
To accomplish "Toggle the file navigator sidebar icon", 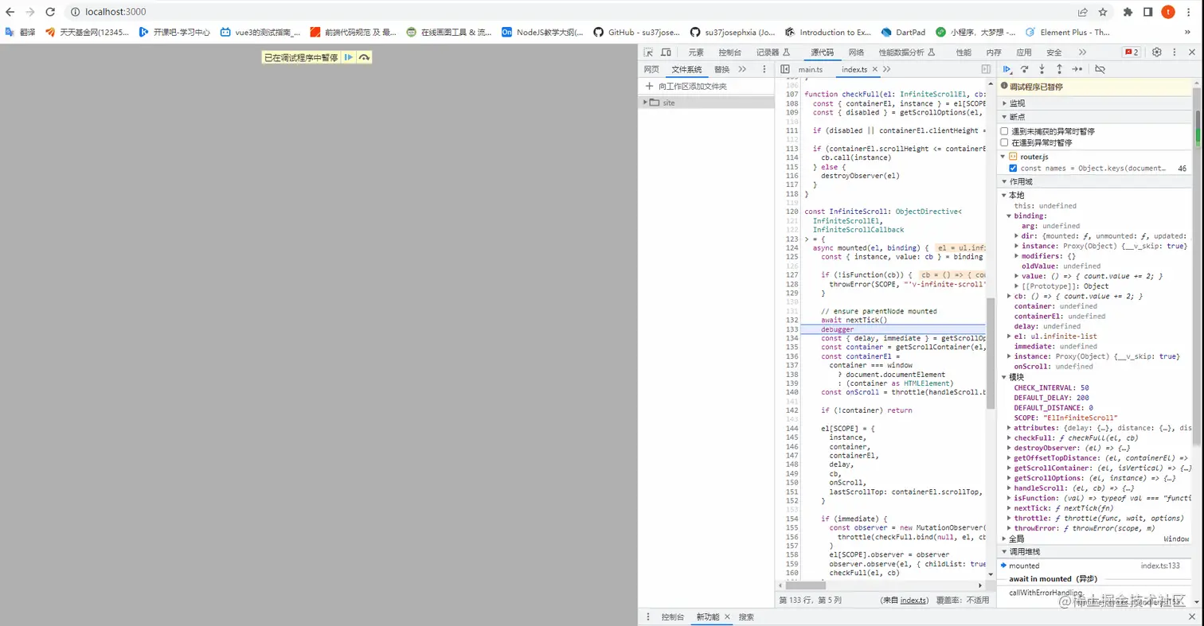I will 785,69.
